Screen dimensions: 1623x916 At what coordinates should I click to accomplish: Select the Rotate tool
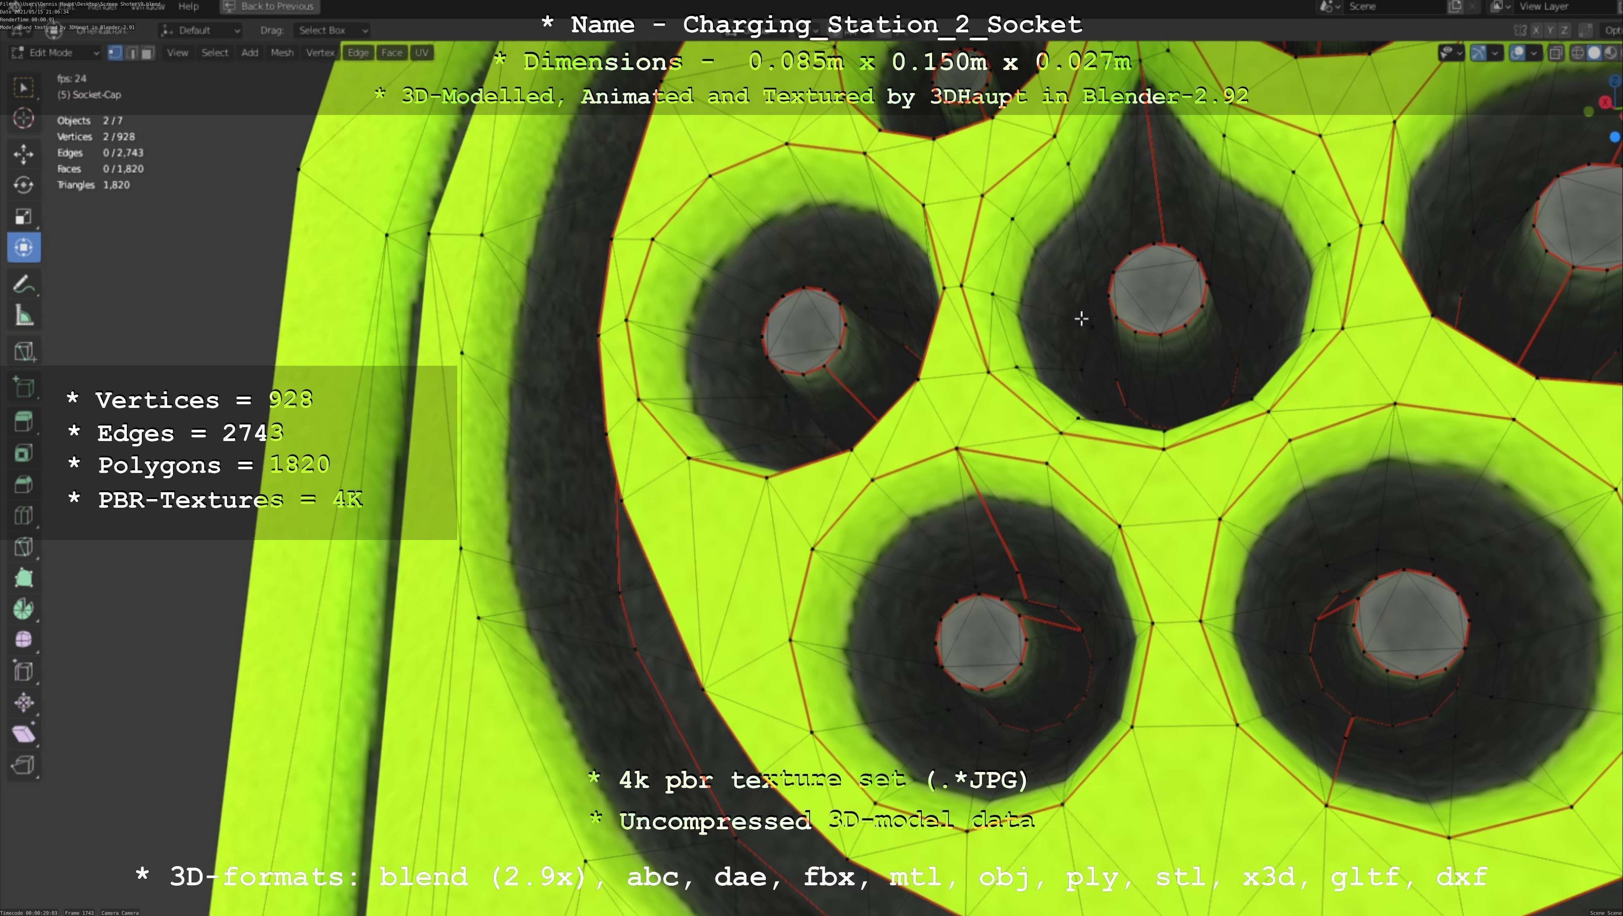[x=23, y=185]
